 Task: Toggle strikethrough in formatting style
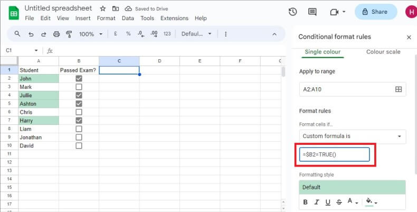coord(339,202)
